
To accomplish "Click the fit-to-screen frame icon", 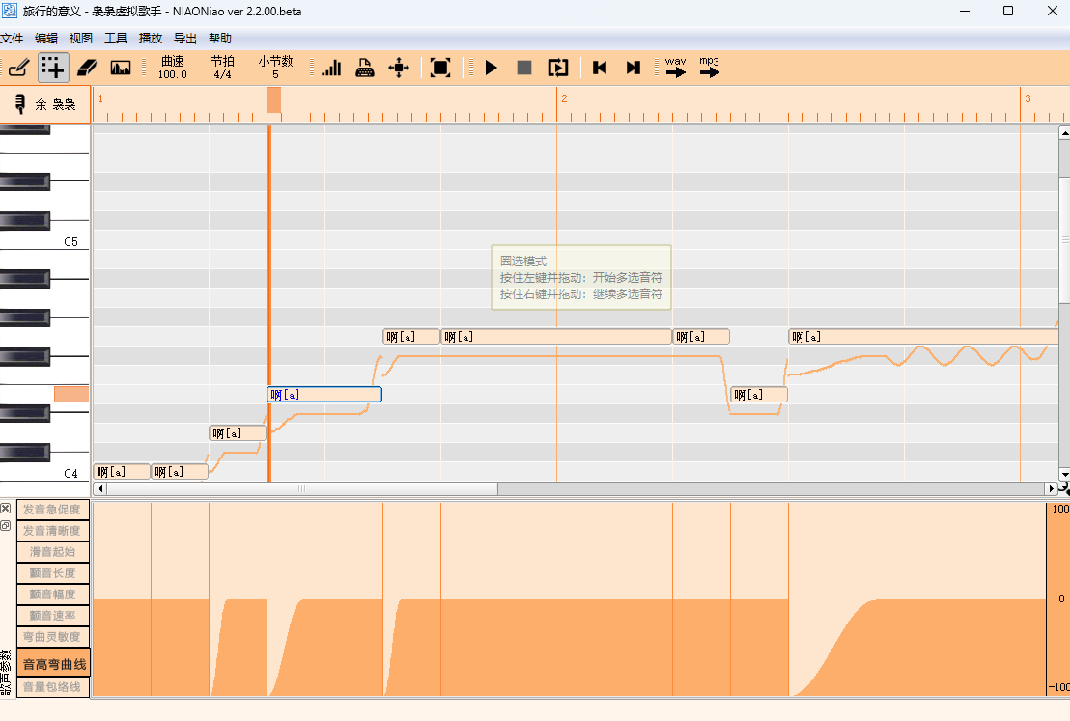I will [x=440, y=68].
